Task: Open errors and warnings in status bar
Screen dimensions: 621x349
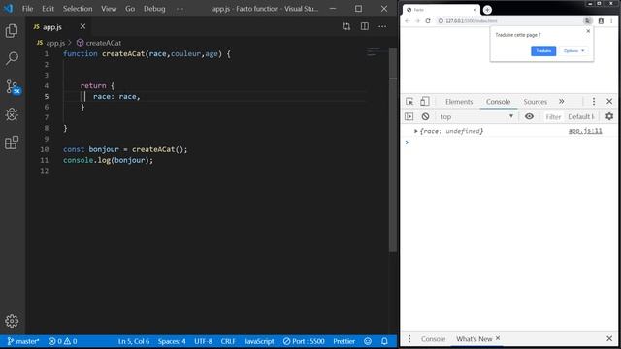Action: (62, 341)
